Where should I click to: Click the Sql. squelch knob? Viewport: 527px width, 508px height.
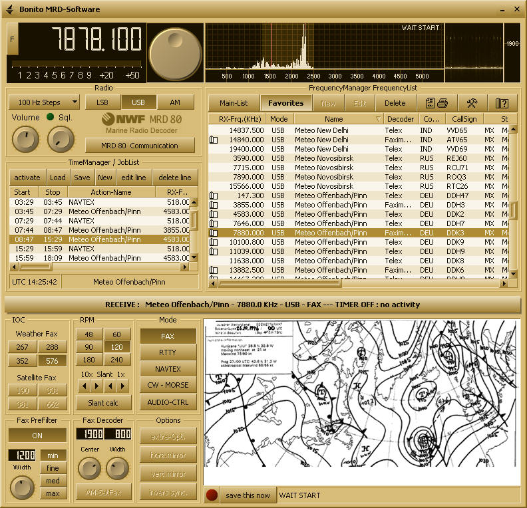pyautogui.click(x=61, y=139)
